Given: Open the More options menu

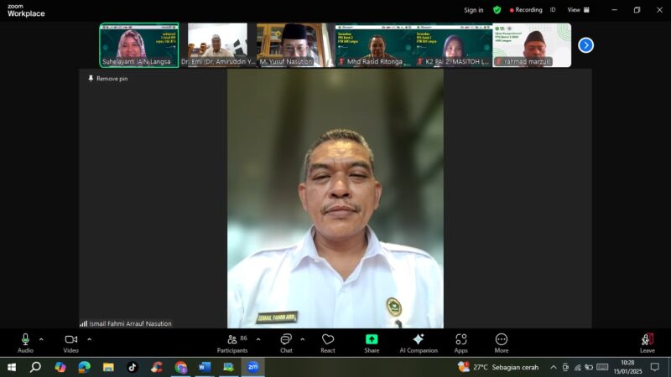Looking at the screenshot, I should pyautogui.click(x=502, y=342).
